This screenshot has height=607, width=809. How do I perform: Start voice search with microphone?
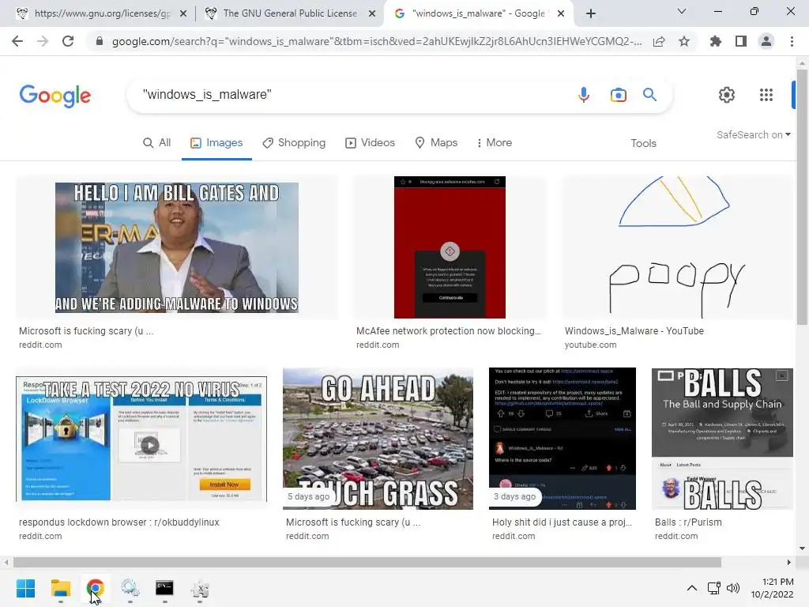tap(584, 95)
